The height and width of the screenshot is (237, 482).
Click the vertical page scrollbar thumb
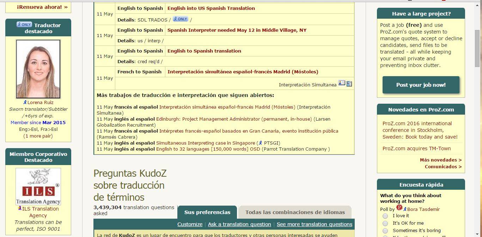pos(478,48)
